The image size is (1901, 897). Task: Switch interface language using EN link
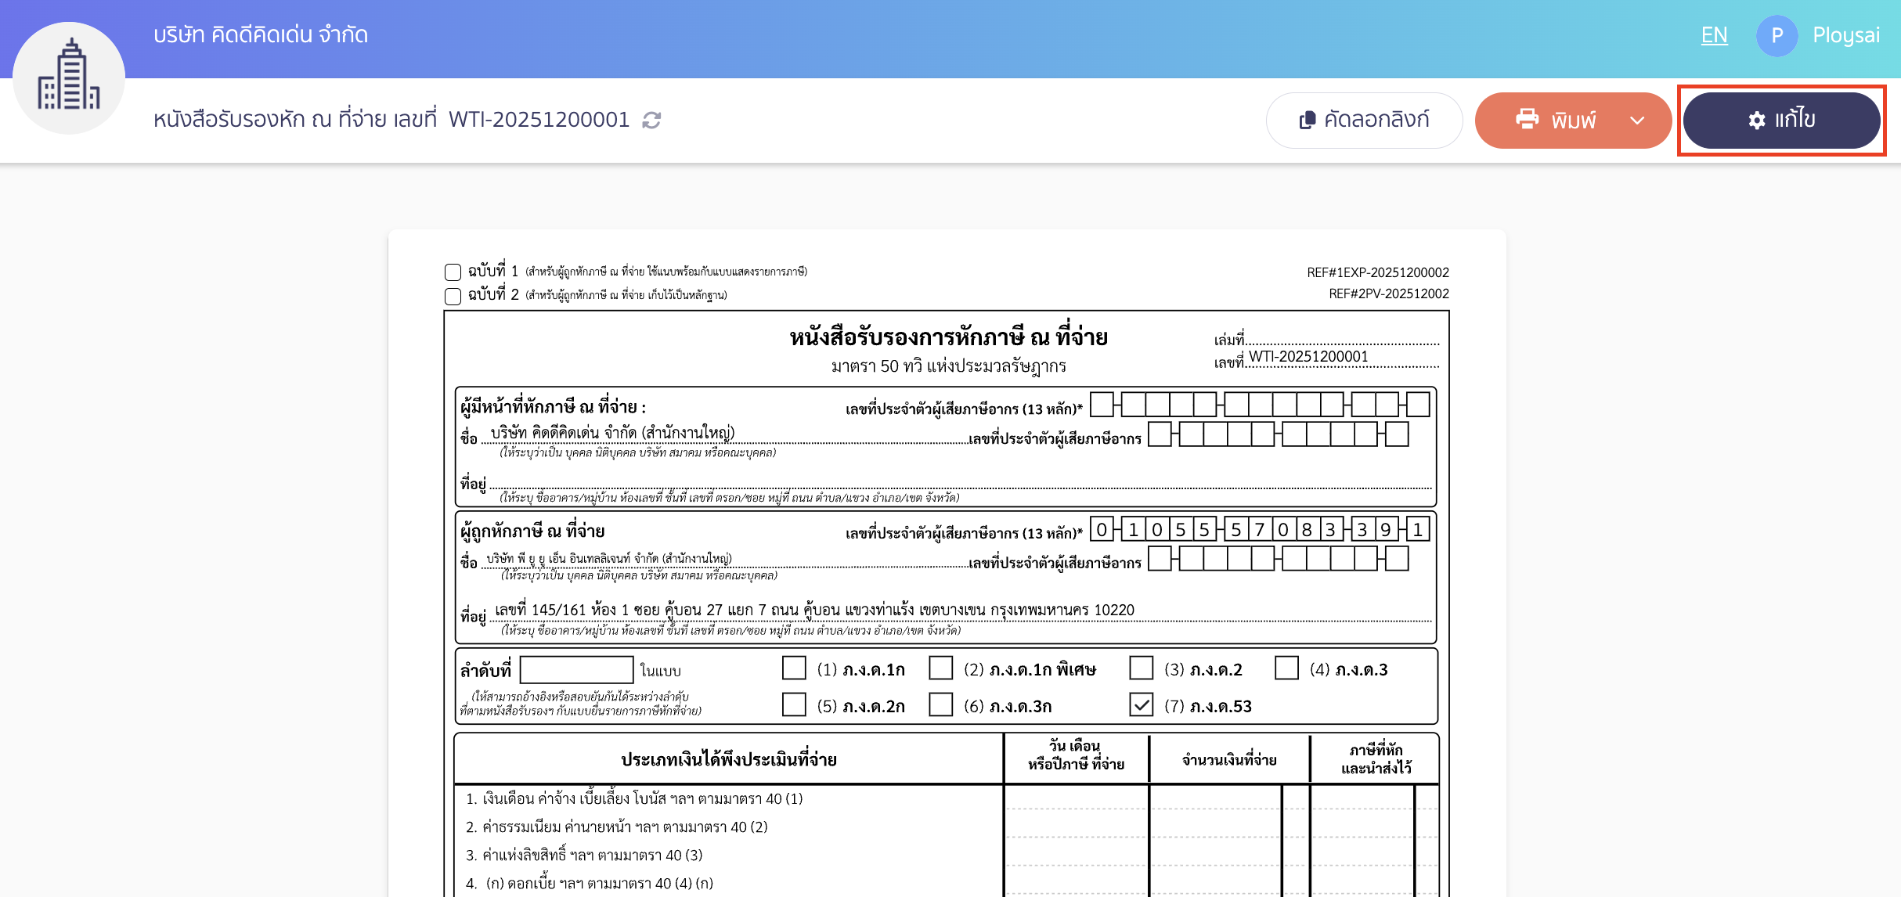[1714, 35]
